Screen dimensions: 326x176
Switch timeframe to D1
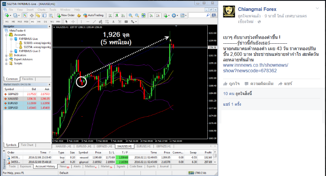(x=45, y=22)
